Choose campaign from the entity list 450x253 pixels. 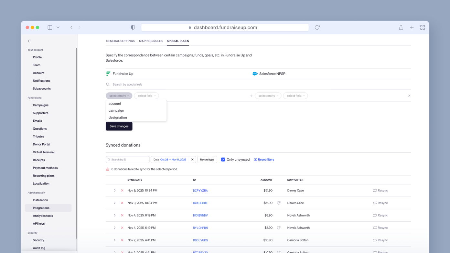[116, 111]
